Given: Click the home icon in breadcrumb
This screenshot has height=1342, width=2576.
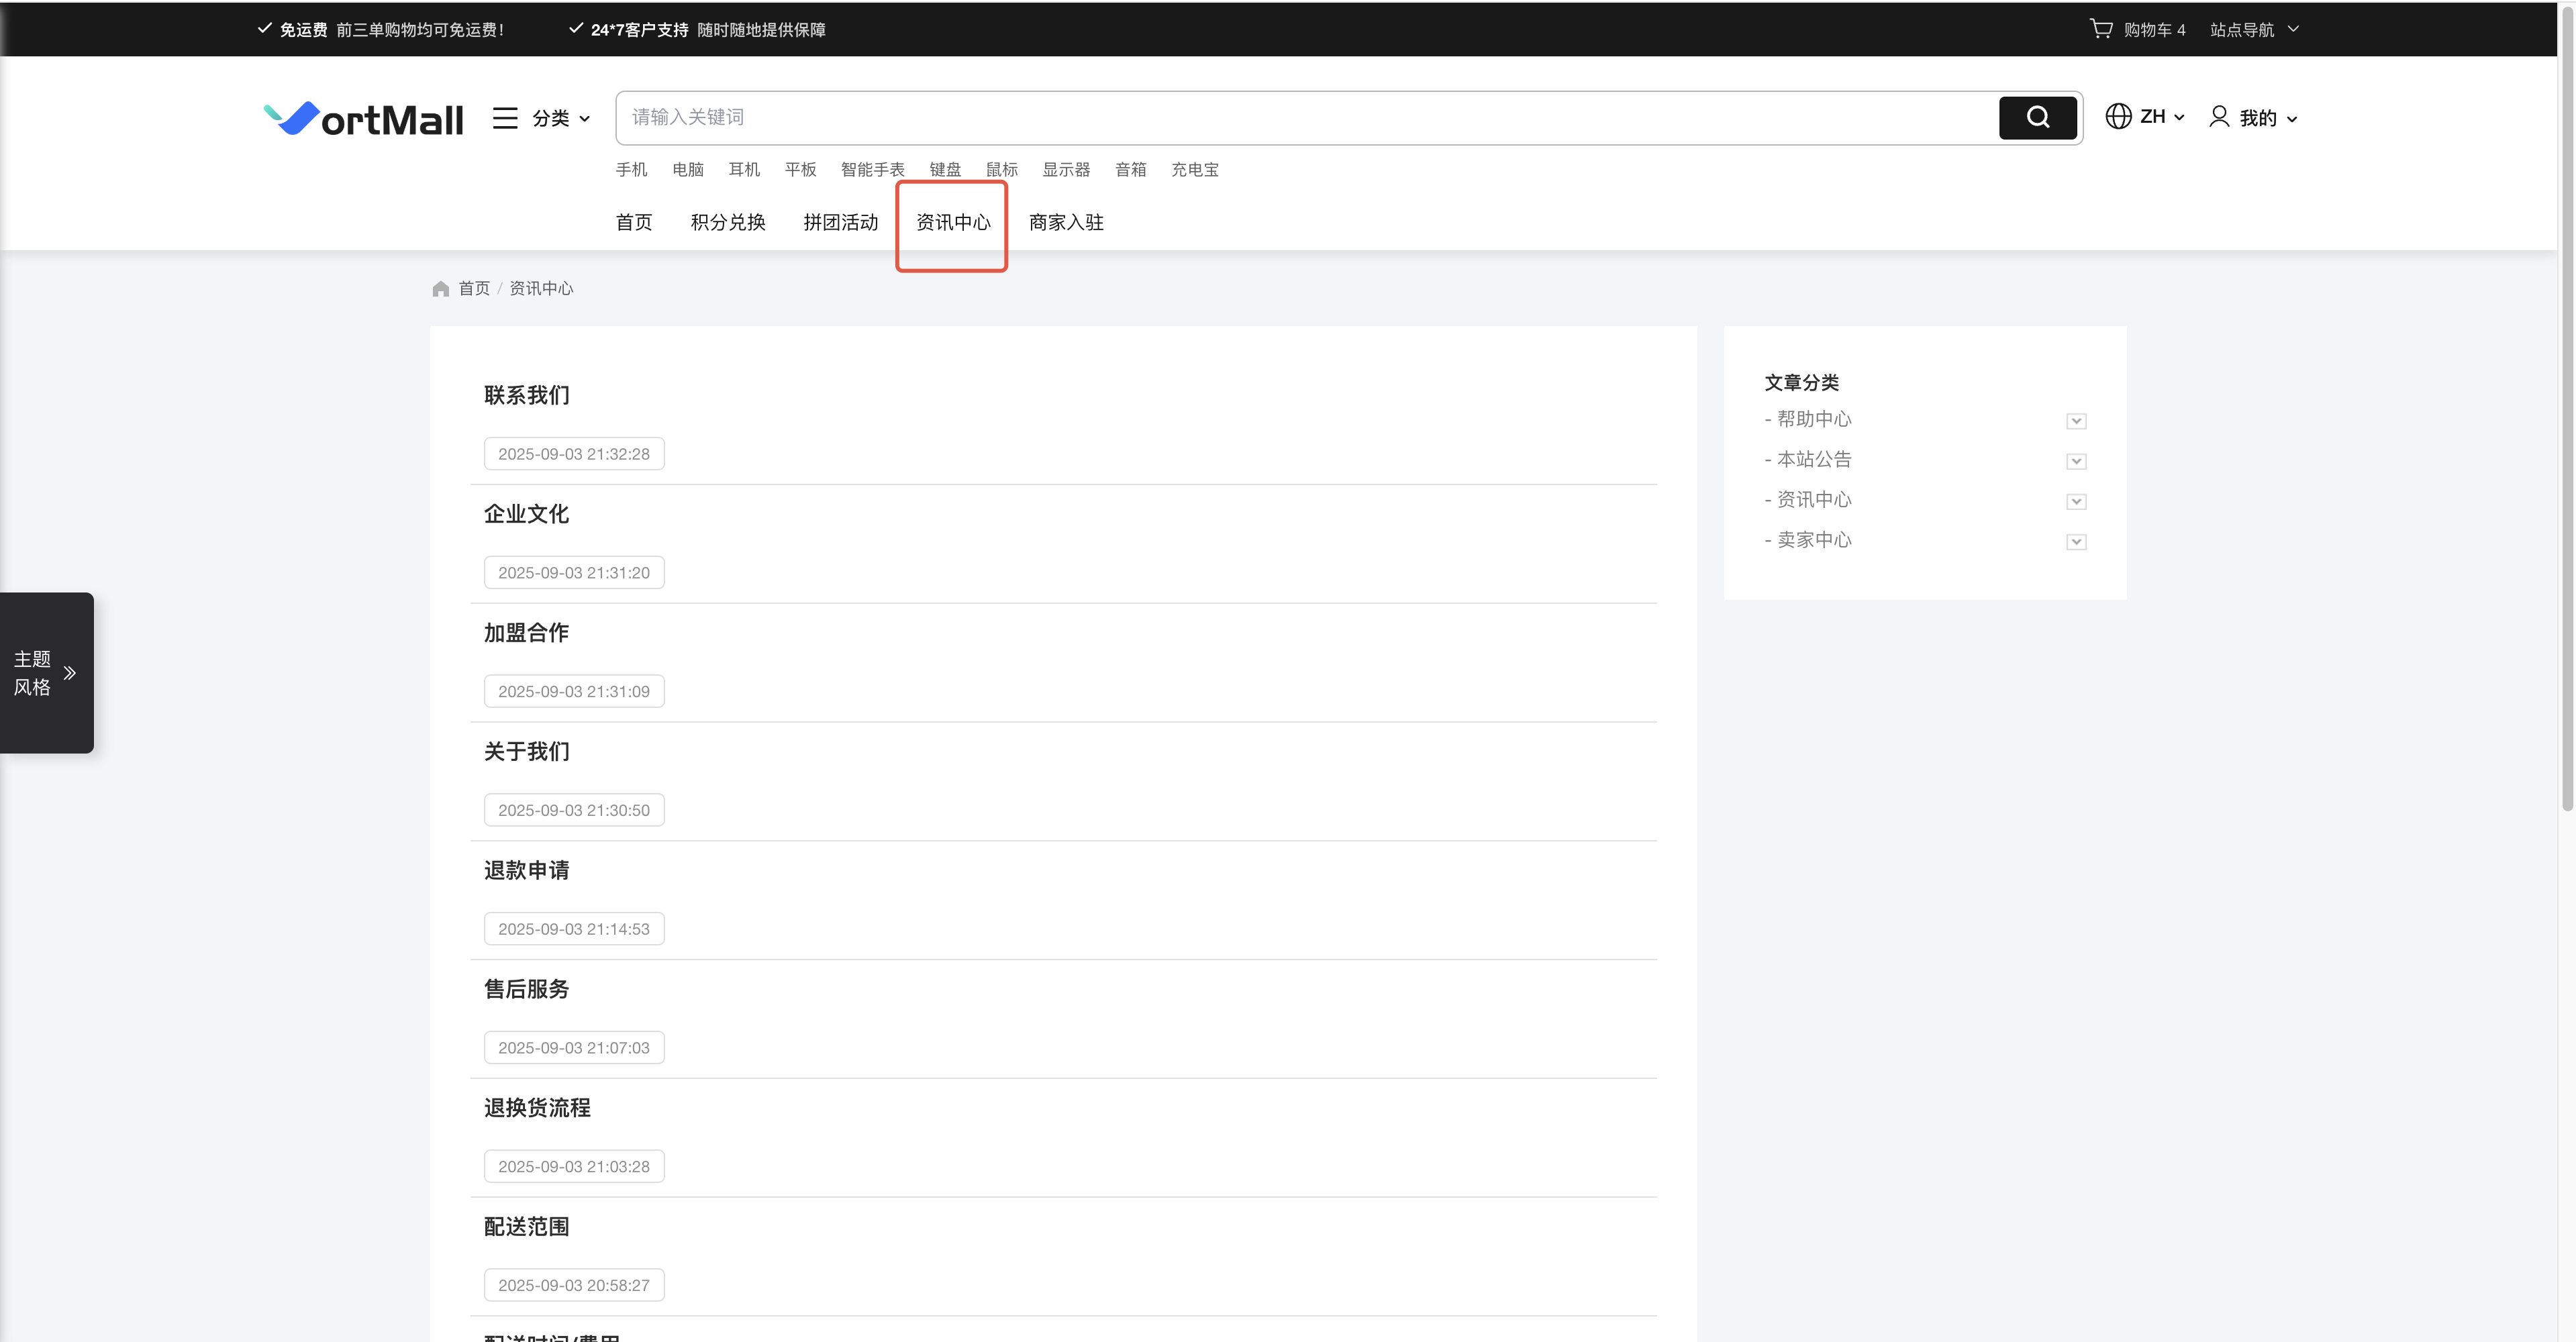Looking at the screenshot, I should point(440,289).
